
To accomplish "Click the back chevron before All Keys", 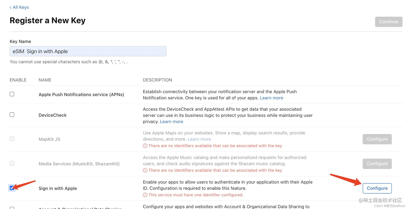I will click(x=10, y=7).
